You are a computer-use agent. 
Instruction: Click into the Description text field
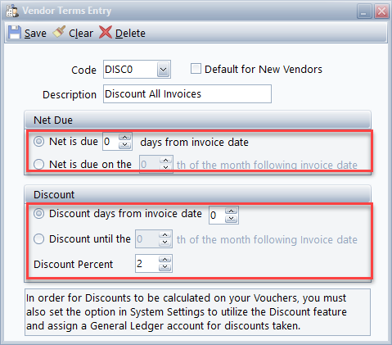[187, 94]
